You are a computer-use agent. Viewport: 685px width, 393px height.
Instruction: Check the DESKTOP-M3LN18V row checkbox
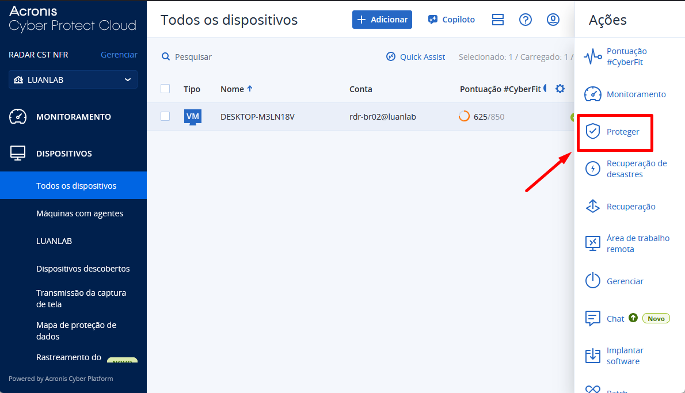pos(165,116)
